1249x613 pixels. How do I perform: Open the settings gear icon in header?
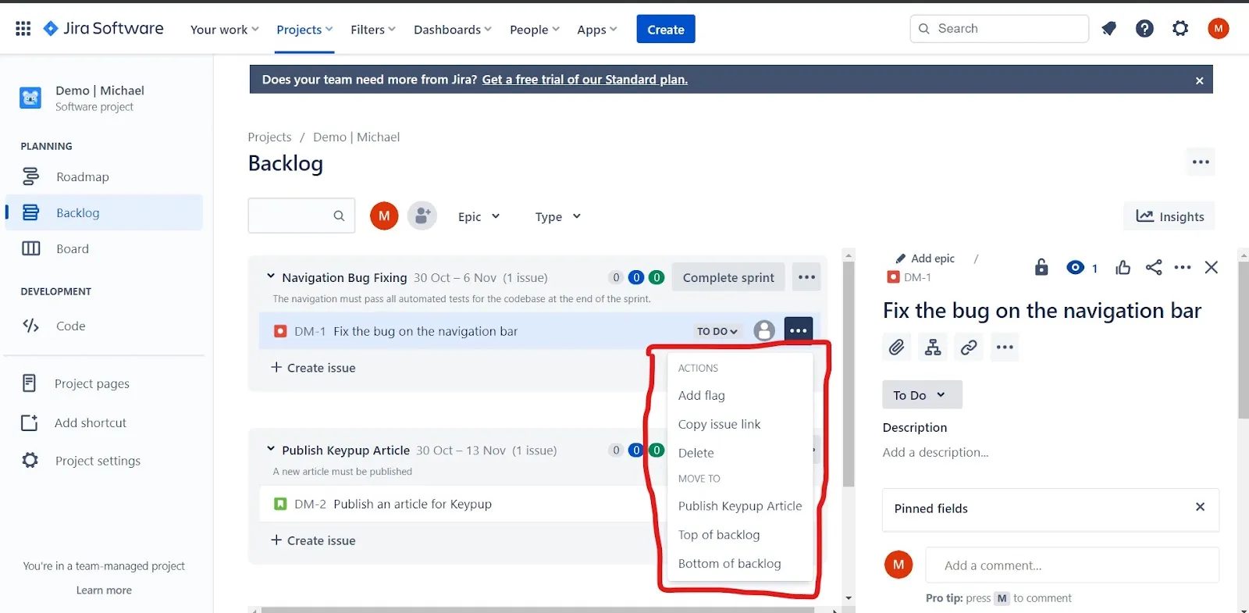(1180, 29)
